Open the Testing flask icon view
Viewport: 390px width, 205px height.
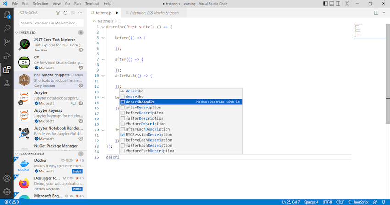coord(7,83)
